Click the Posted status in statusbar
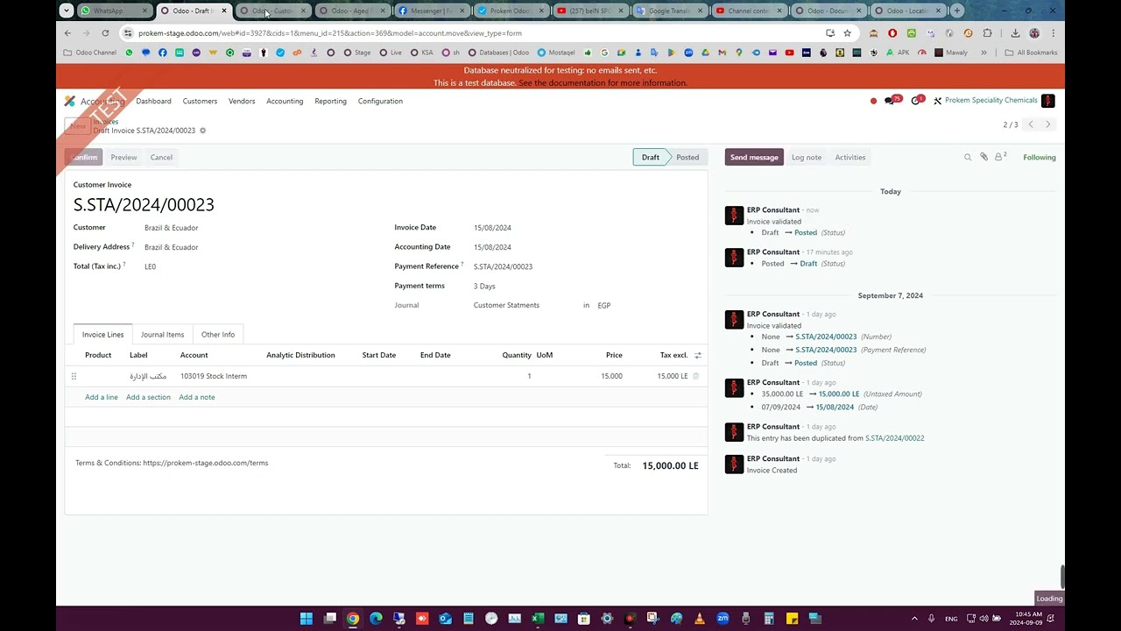This screenshot has width=1121, height=631. pyautogui.click(x=687, y=158)
